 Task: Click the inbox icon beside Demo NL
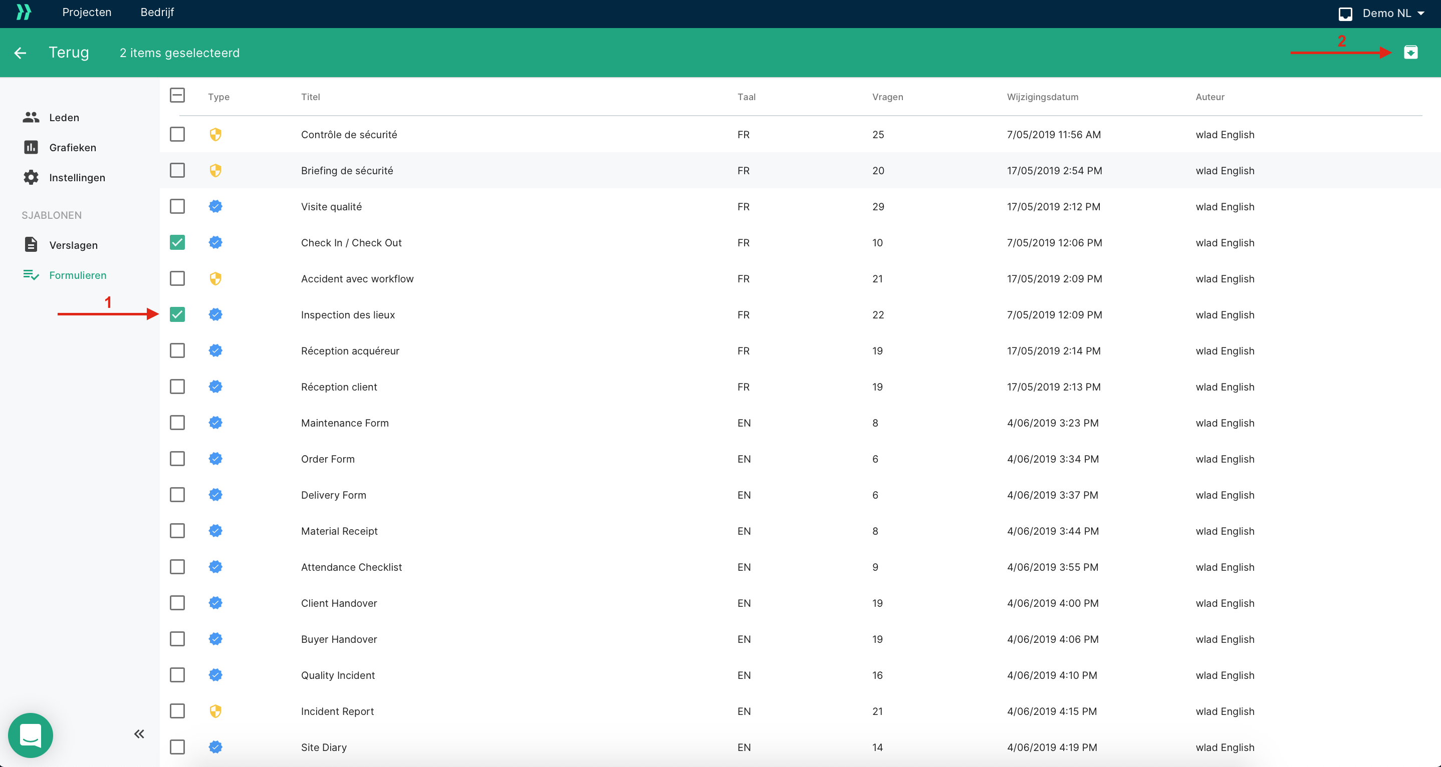tap(1345, 14)
